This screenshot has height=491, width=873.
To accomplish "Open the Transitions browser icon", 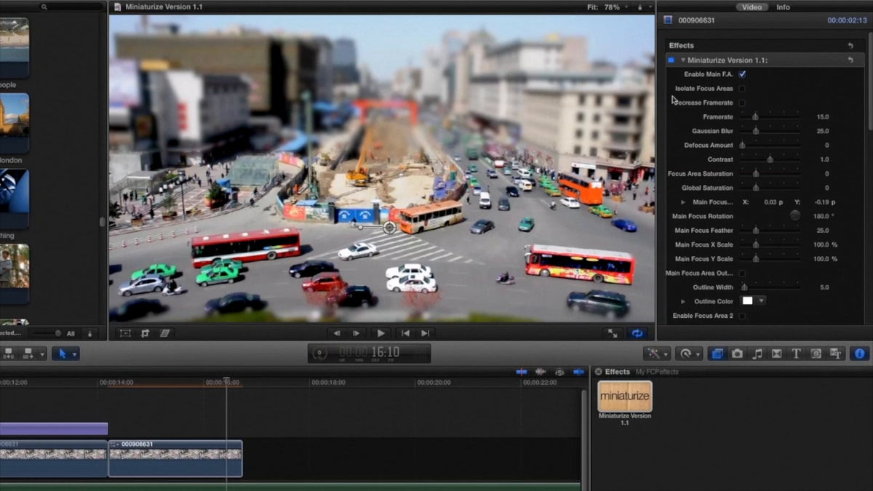I will point(776,354).
